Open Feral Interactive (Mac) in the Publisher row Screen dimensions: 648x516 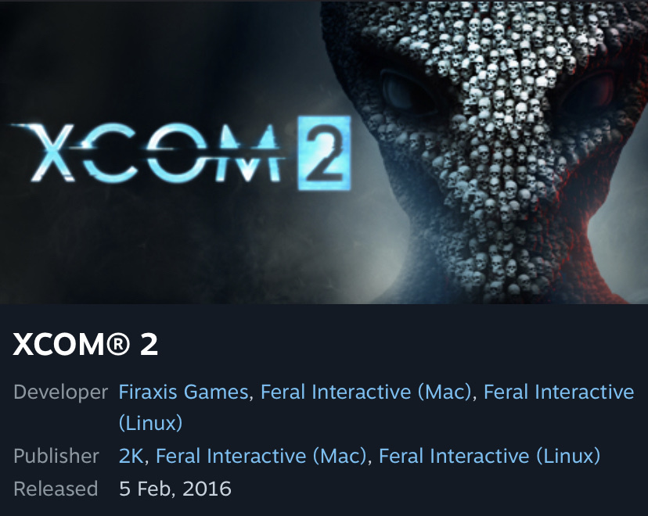tap(261, 456)
